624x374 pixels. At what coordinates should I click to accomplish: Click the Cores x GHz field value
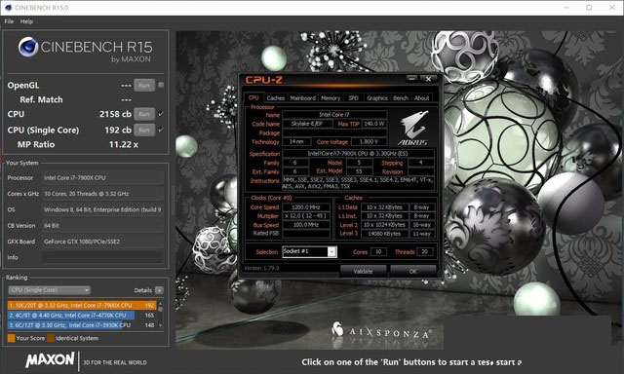click(x=102, y=194)
